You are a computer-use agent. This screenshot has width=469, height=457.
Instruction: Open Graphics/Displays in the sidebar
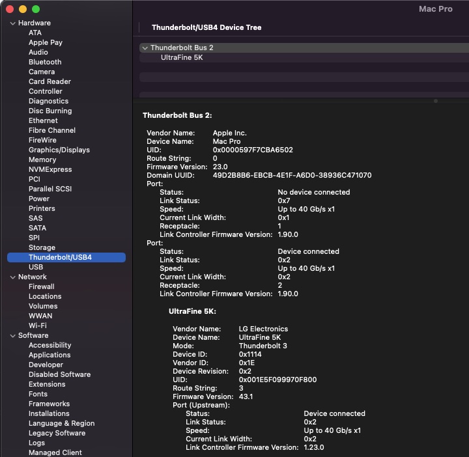[x=59, y=150]
